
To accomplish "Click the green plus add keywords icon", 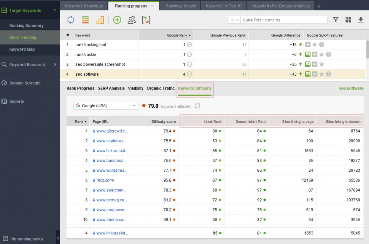I will click(x=117, y=20).
